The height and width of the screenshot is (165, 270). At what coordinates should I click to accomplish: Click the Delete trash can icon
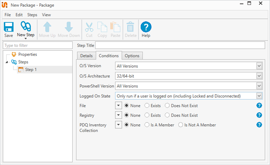coord(130,27)
